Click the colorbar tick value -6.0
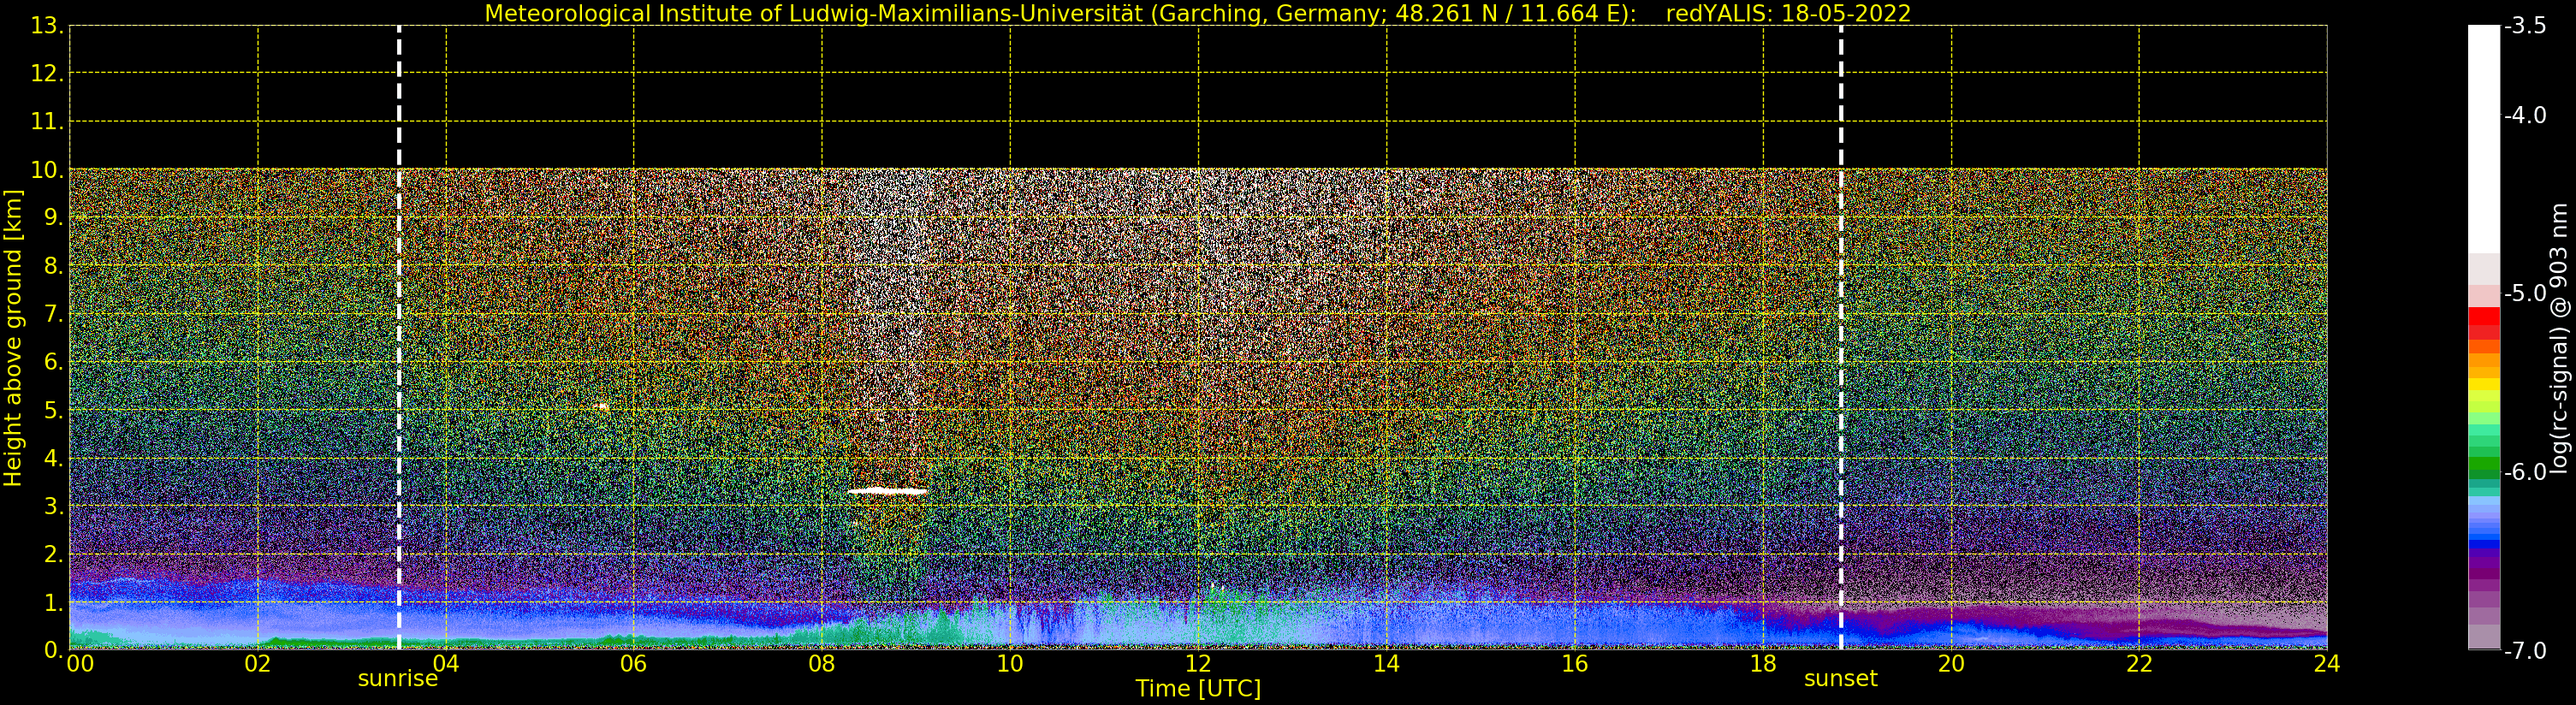 2525,472
